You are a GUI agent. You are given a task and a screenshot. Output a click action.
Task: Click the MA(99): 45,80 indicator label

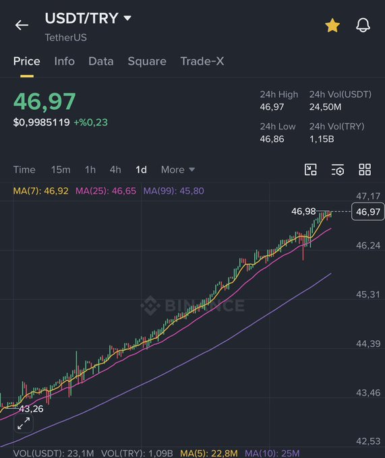174,191
